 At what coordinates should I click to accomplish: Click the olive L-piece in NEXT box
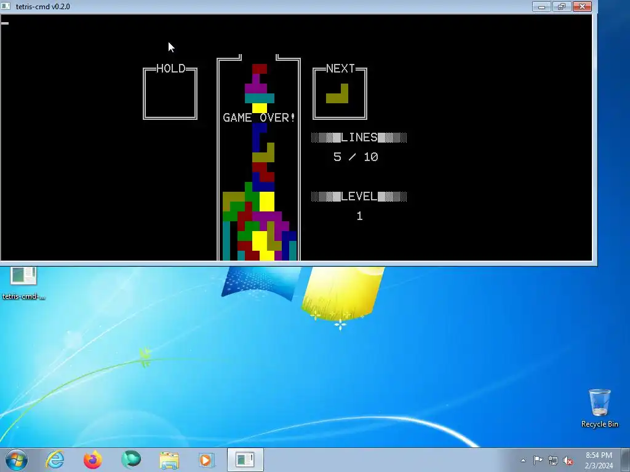click(337, 93)
